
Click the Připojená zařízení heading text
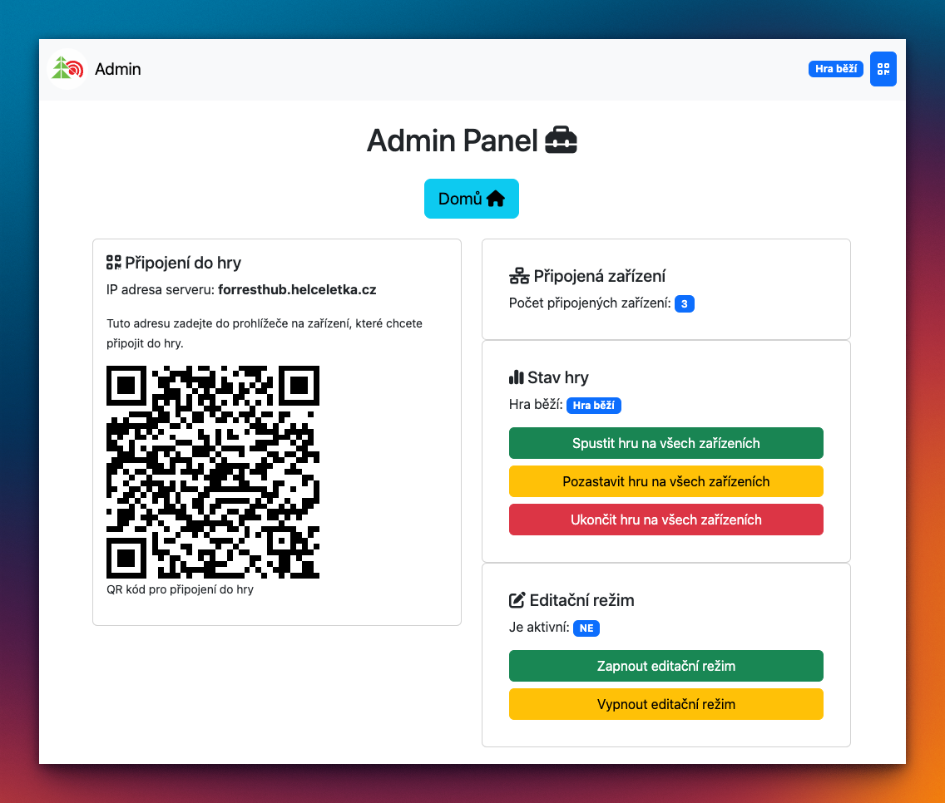[600, 276]
